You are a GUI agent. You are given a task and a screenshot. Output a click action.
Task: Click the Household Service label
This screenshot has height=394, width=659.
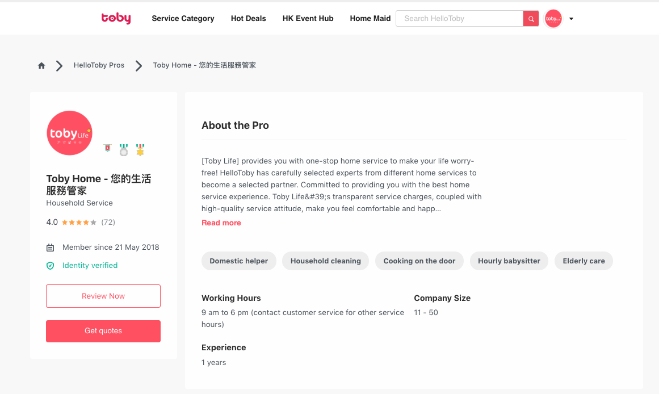pos(79,203)
